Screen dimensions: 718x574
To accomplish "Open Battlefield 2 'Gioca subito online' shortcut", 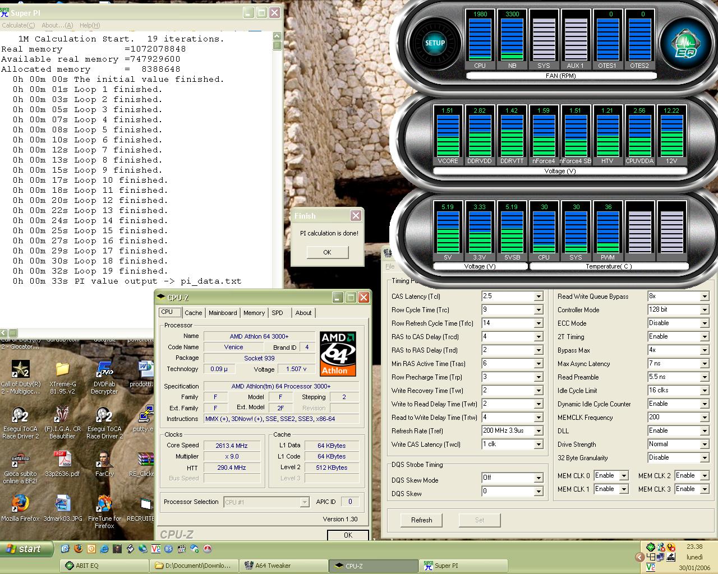I will click(x=20, y=467).
